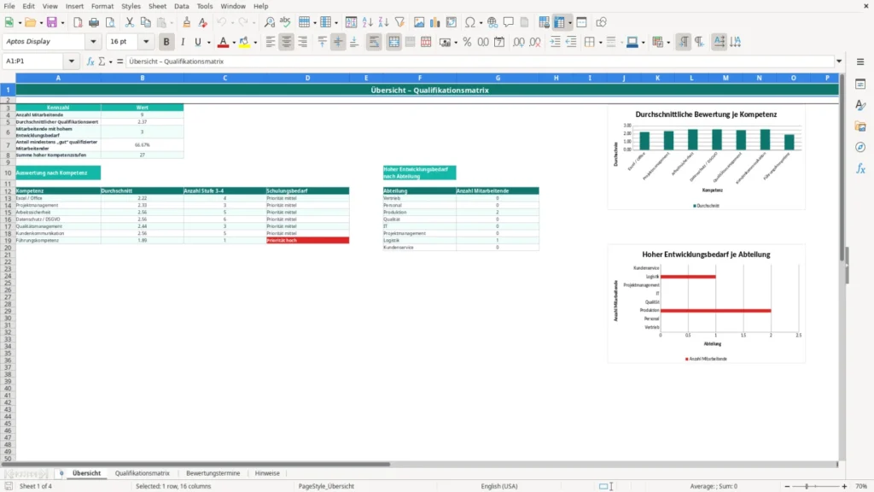Click the formula input line
This screenshot has height=492, width=874.
480,61
